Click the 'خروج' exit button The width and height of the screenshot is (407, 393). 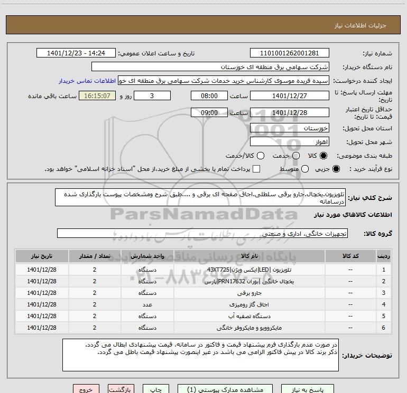[86, 389]
